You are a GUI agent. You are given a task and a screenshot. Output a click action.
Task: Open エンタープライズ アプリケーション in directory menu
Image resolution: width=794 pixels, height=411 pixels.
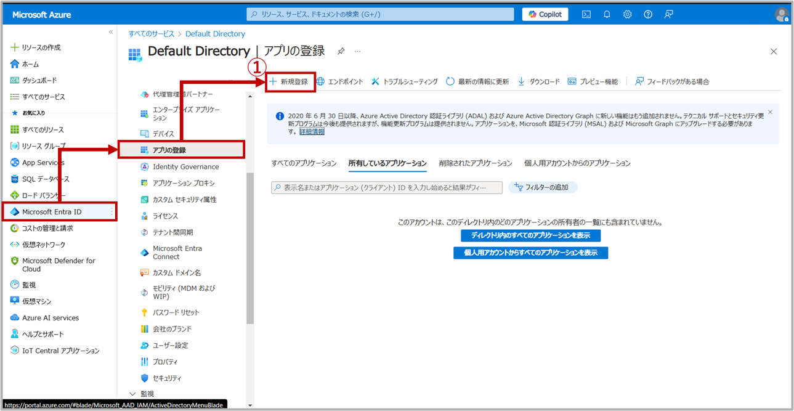click(180, 113)
